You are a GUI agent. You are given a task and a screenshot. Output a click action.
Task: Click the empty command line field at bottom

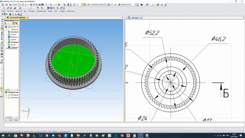click(124, 125)
